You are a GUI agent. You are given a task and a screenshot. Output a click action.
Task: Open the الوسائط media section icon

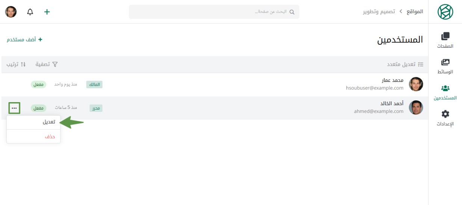(445, 62)
